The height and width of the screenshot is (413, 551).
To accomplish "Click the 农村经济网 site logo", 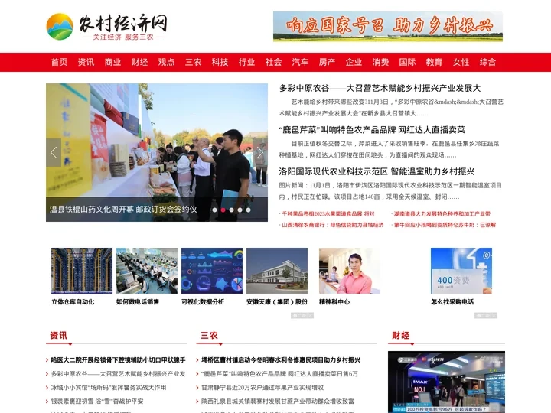I will (107, 27).
